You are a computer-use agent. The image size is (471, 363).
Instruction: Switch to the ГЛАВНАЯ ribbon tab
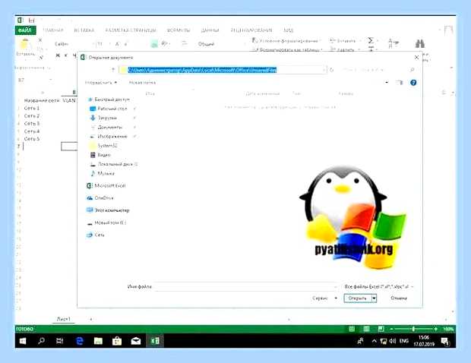coord(53,30)
